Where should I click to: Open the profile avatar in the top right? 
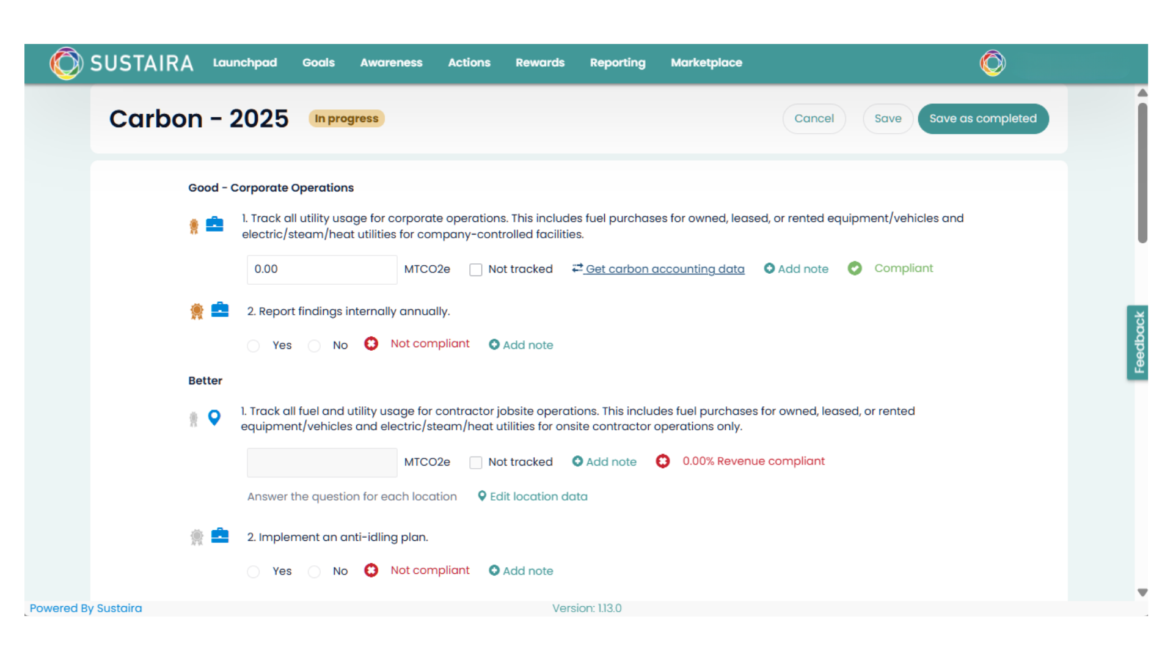(993, 62)
